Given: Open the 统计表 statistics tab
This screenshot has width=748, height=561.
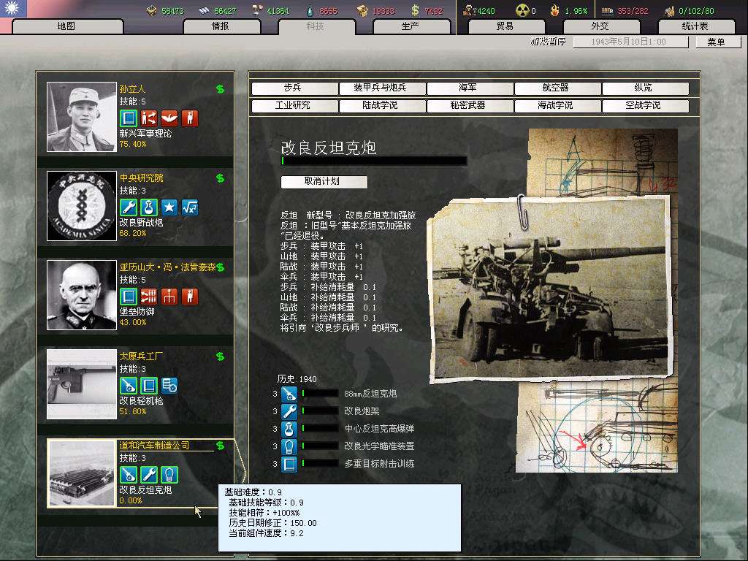Looking at the screenshot, I should [695, 26].
